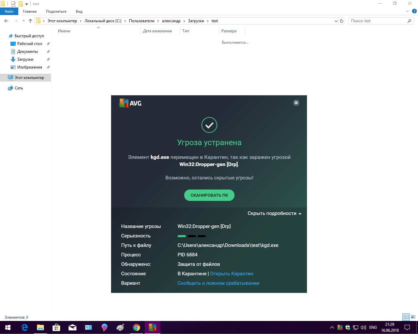Expand the chevron after Пользователи breadcrumb

158,21
